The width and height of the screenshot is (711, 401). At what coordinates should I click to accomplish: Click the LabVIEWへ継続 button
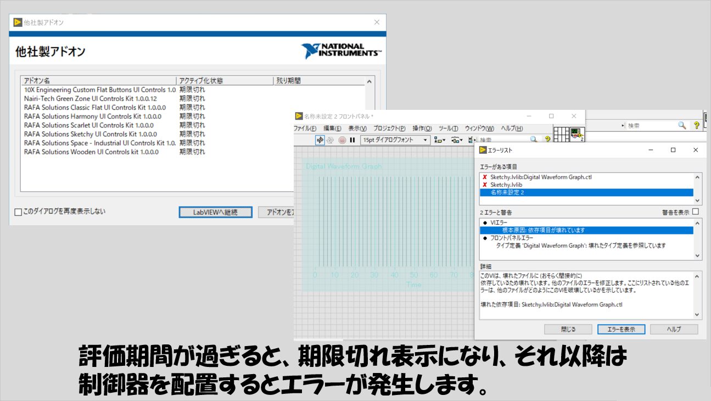(x=215, y=212)
